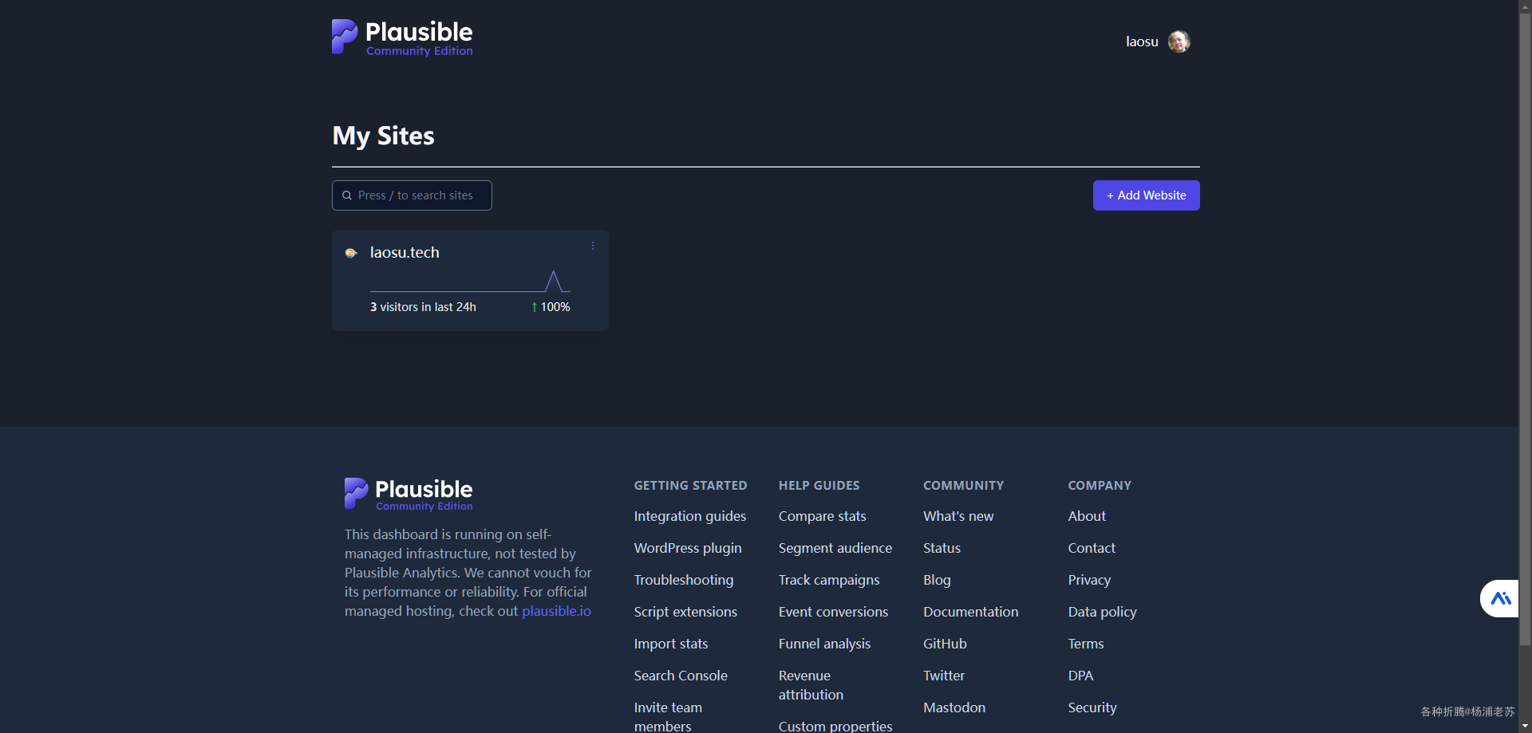Open the plausible.io link in footer
The width and height of the screenshot is (1532, 733).
pyautogui.click(x=556, y=611)
